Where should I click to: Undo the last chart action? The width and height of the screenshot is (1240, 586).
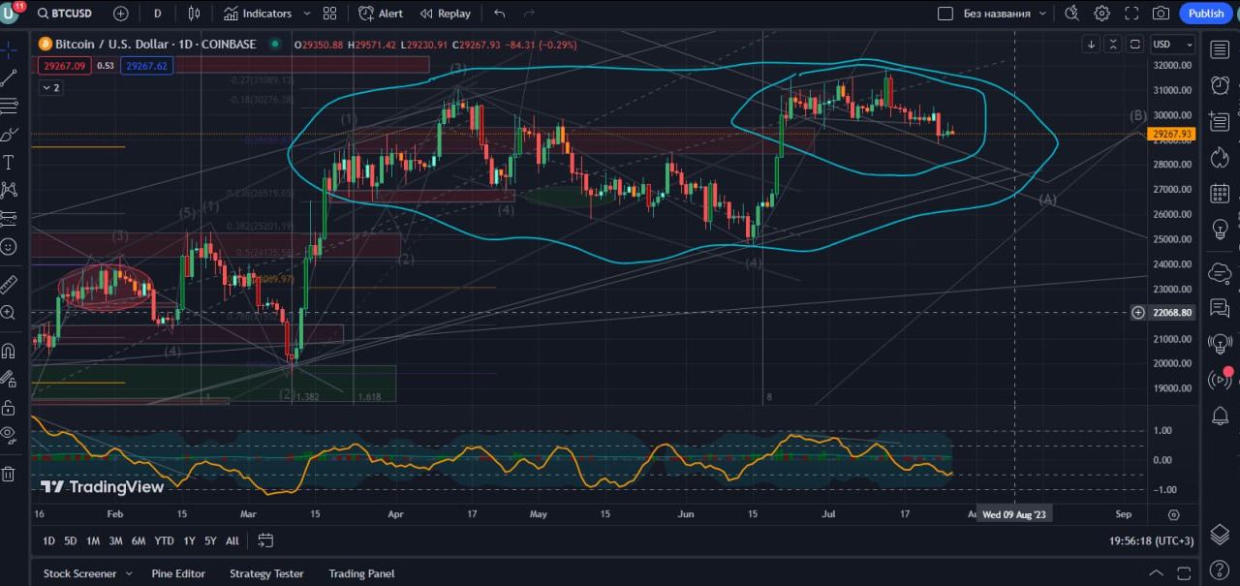(499, 14)
